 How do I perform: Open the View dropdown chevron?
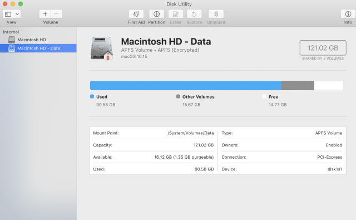(17, 14)
